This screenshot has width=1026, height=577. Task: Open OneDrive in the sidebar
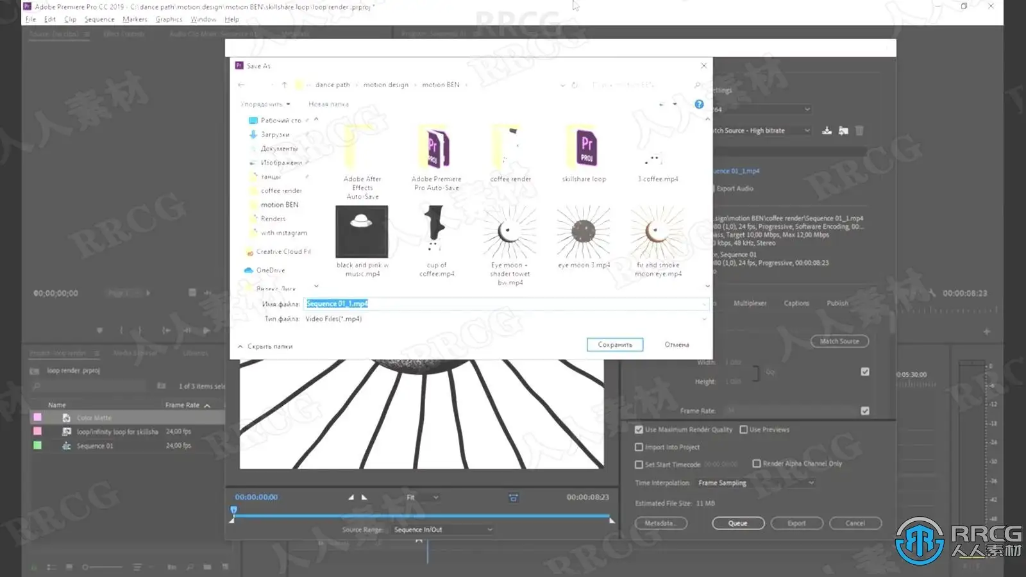coord(265,271)
